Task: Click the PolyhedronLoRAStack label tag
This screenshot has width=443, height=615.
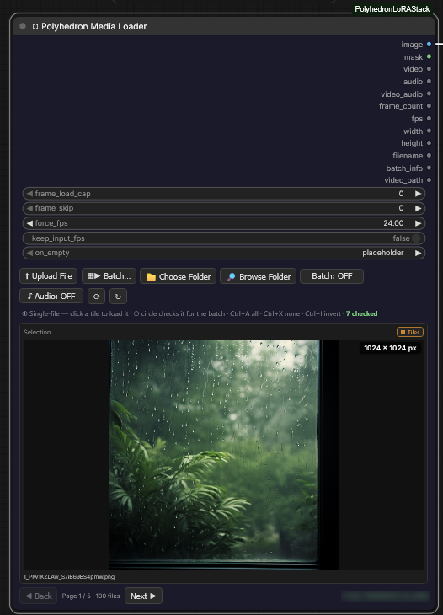Action: (392, 9)
